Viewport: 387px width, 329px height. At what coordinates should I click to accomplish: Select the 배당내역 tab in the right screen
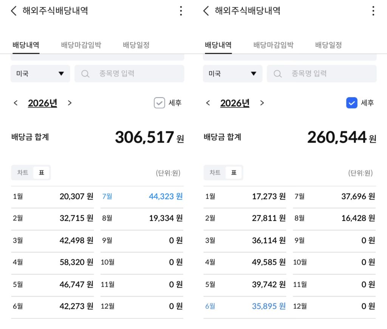218,45
